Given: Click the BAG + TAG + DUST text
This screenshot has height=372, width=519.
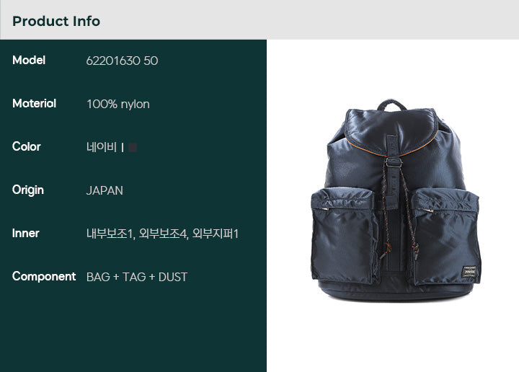Looking at the screenshot, I should (137, 277).
